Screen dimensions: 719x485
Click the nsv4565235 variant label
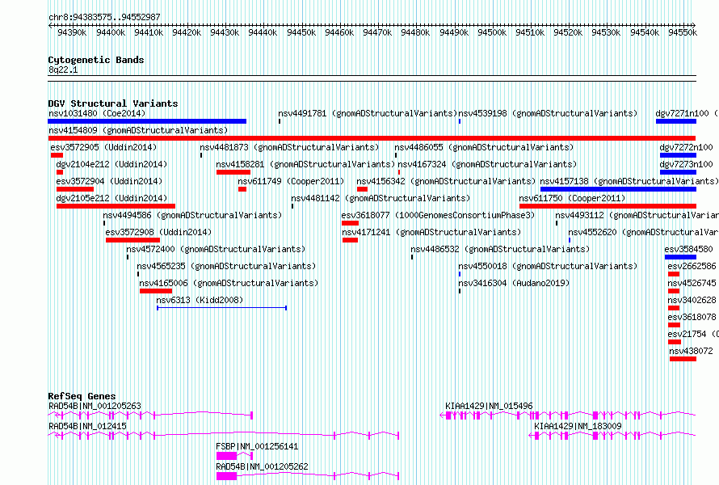click(x=226, y=266)
